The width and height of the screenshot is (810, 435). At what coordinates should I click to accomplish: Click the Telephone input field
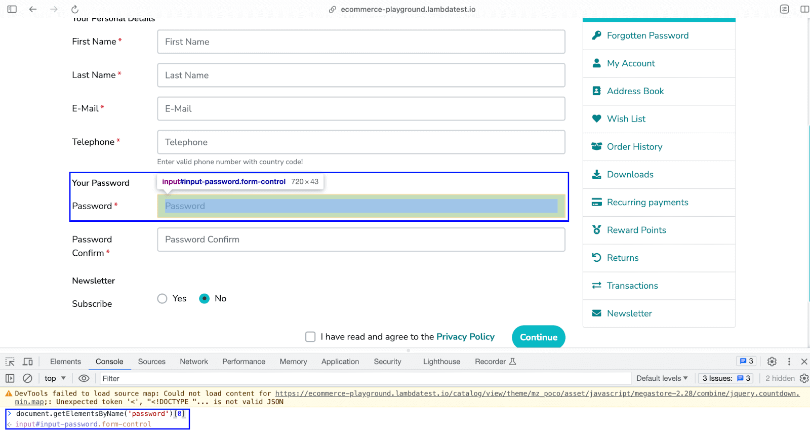[x=361, y=142]
